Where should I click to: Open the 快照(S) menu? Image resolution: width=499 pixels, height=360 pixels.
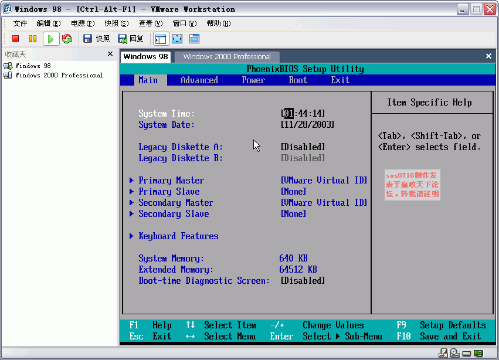coord(117,23)
